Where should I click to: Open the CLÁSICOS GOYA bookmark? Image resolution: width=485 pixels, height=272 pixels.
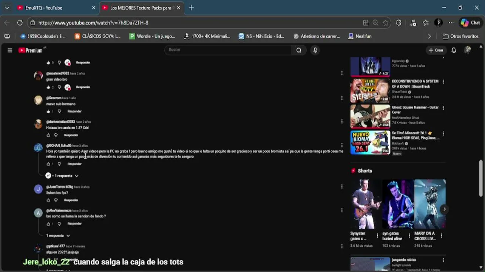(97, 36)
